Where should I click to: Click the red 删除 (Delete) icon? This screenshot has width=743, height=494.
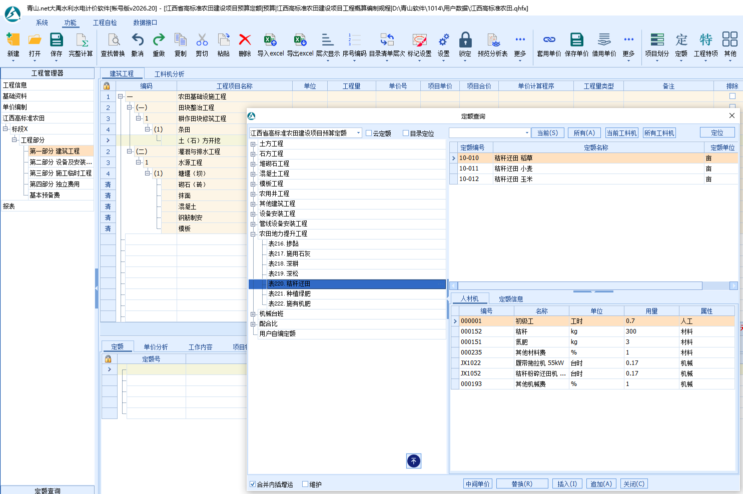point(245,40)
